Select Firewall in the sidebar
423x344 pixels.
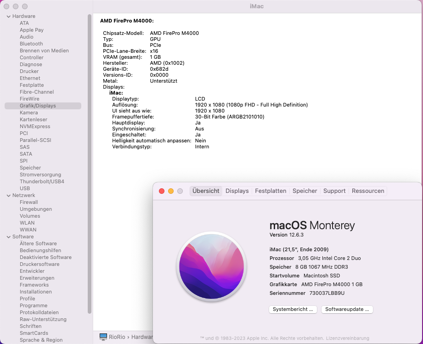tap(28, 202)
